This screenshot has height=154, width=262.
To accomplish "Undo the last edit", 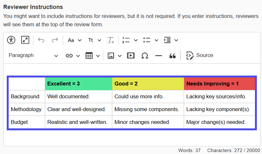I will (41, 40).
